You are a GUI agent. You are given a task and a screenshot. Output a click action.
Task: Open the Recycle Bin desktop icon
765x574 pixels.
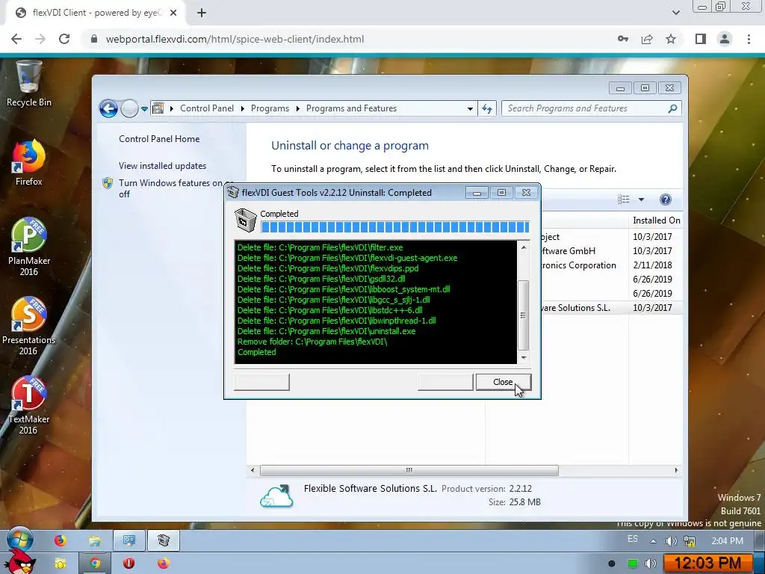click(x=29, y=84)
